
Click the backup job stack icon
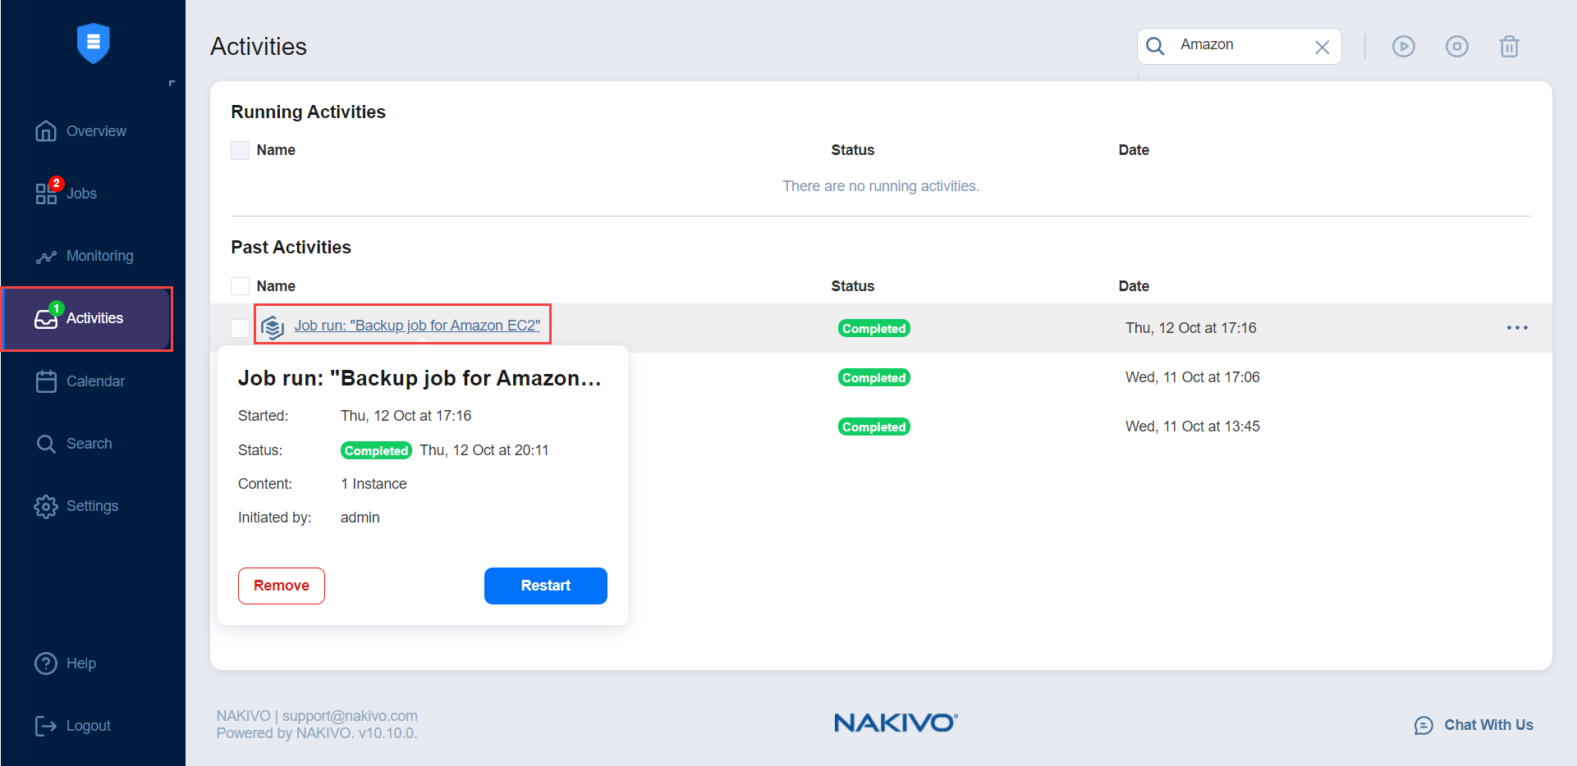pyautogui.click(x=273, y=327)
